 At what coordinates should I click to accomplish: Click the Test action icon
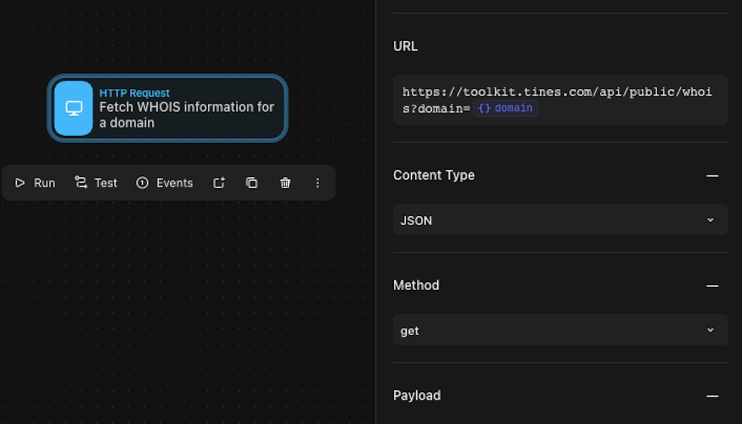click(x=80, y=182)
